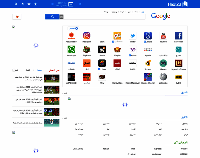Click the news tabs scroll arrow
Viewport: 200px width, 158px height.
(14, 70)
